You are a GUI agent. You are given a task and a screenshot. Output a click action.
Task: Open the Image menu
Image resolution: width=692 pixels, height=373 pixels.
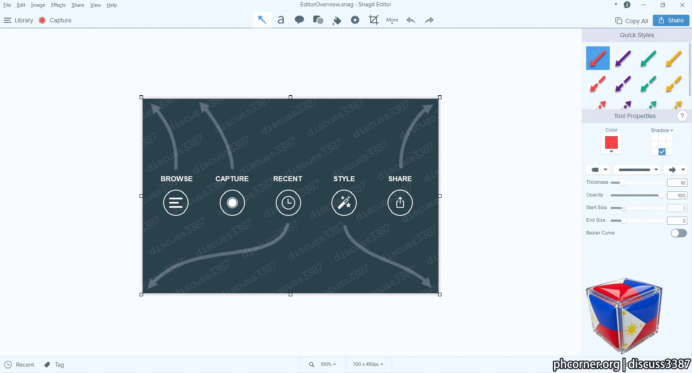(x=38, y=5)
